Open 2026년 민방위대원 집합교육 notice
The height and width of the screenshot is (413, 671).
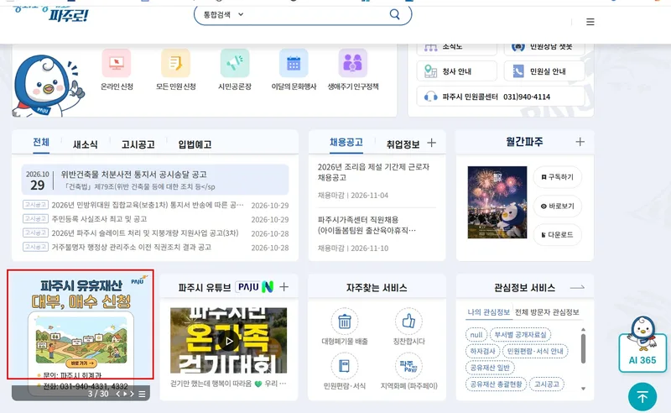148,205
